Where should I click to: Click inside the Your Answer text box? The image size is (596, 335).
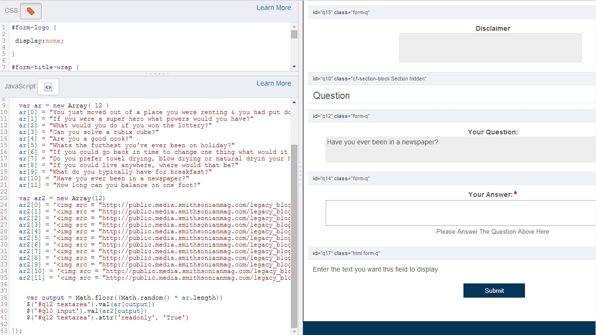point(459,213)
